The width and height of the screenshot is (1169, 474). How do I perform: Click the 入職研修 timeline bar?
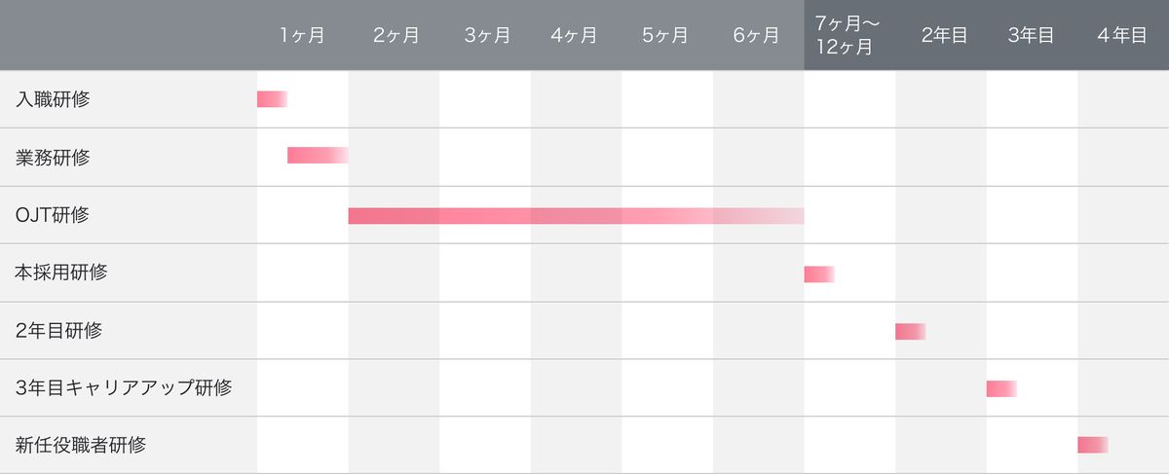tap(272, 99)
